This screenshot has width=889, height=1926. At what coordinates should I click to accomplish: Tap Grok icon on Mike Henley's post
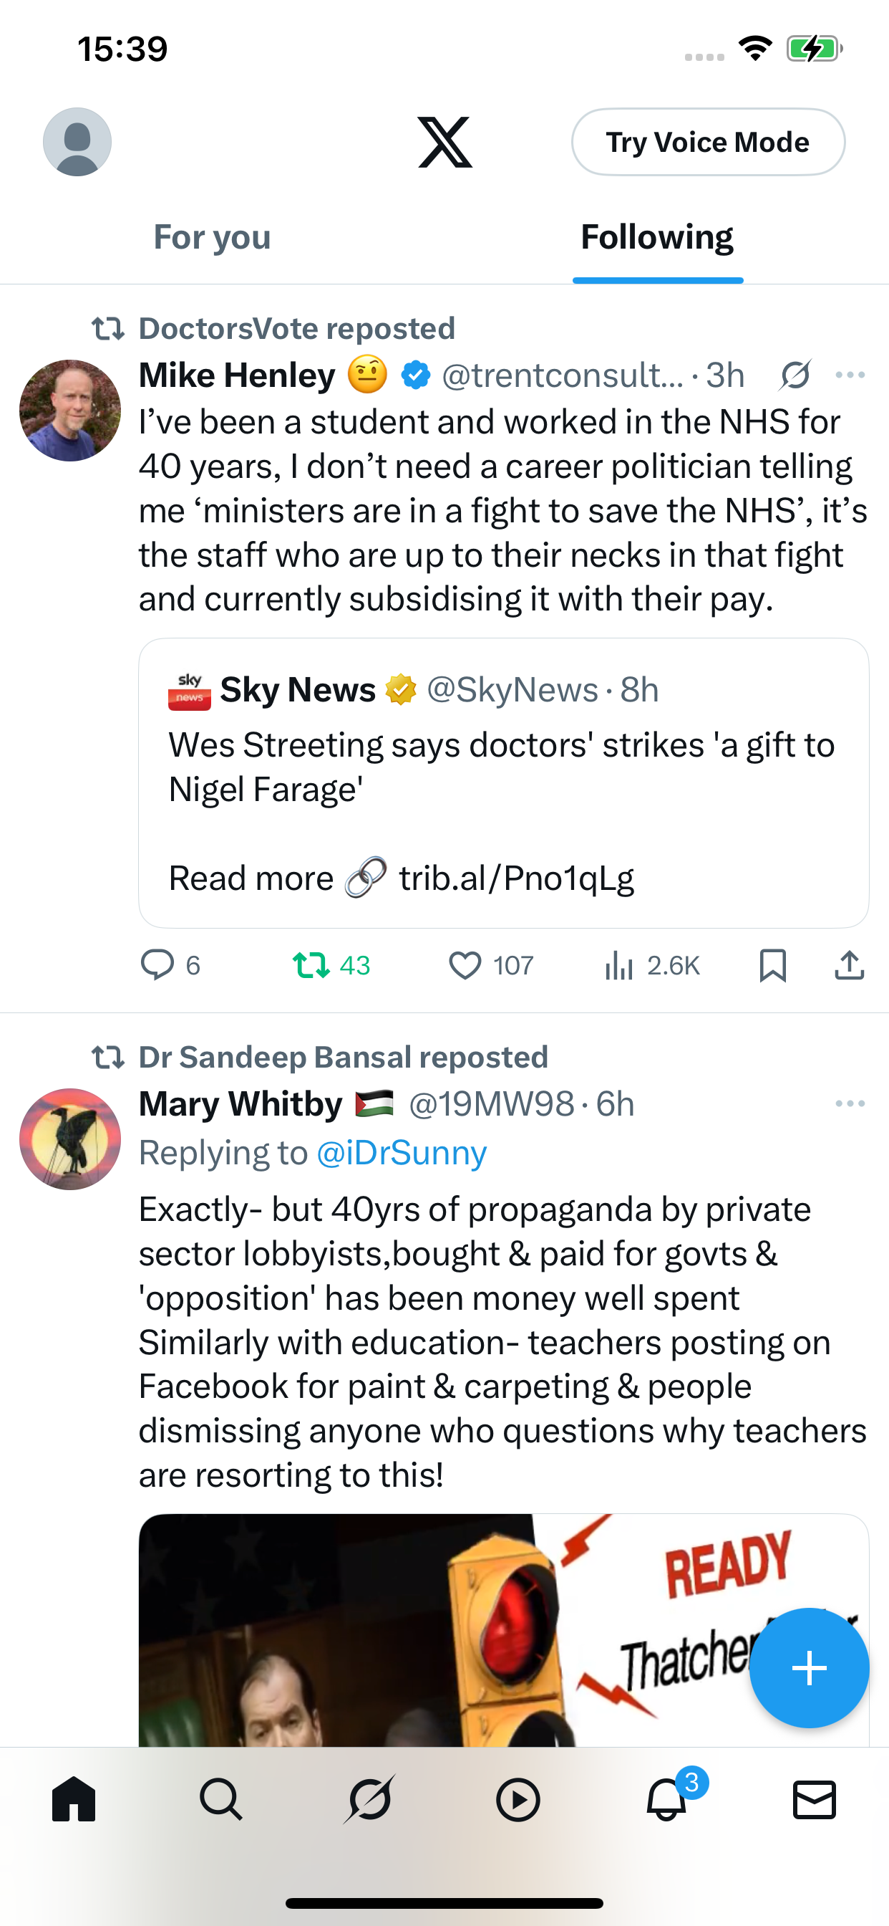(796, 375)
